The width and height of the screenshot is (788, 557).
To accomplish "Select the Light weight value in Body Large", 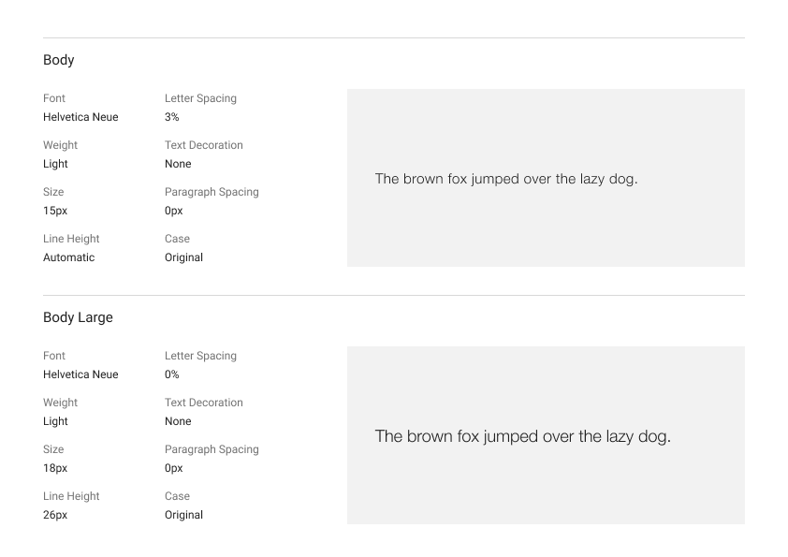I will point(55,421).
